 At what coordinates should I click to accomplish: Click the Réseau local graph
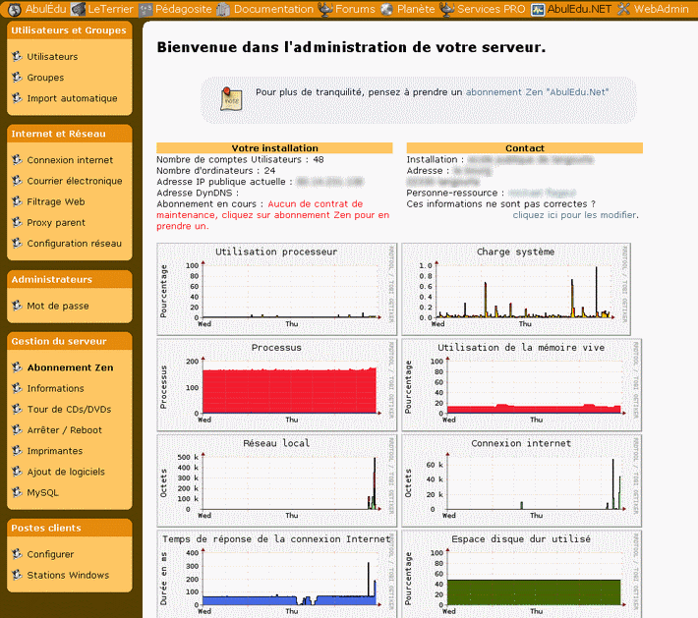tap(276, 480)
